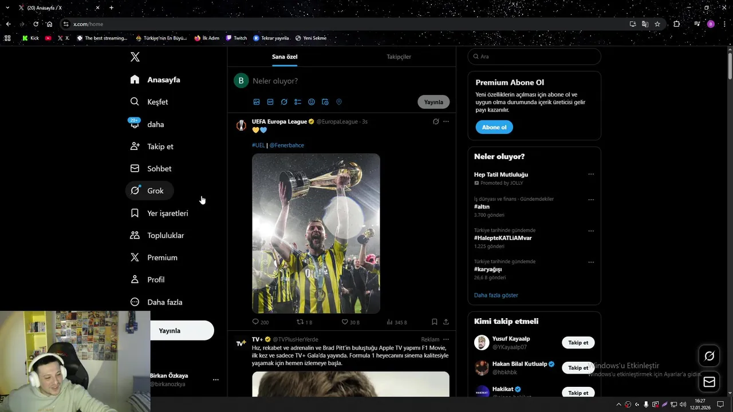The height and width of the screenshot is (412, 733).
Task: Open options for #altın trend
Action: click(591, 200)
